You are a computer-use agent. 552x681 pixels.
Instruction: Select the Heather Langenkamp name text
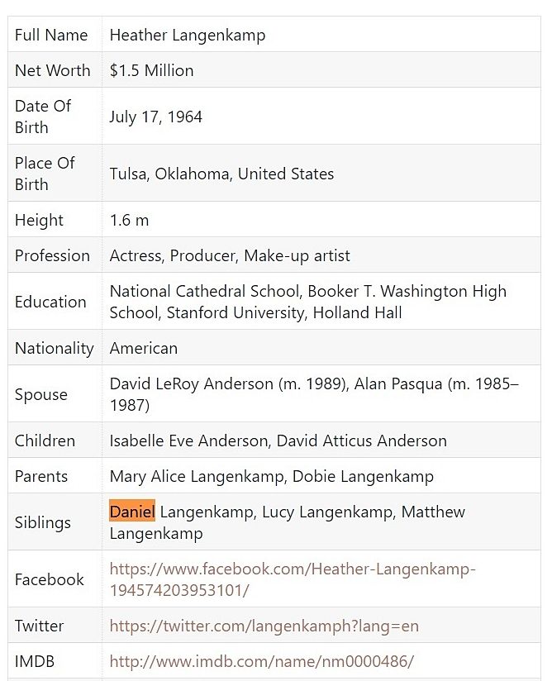click(188, 36)
